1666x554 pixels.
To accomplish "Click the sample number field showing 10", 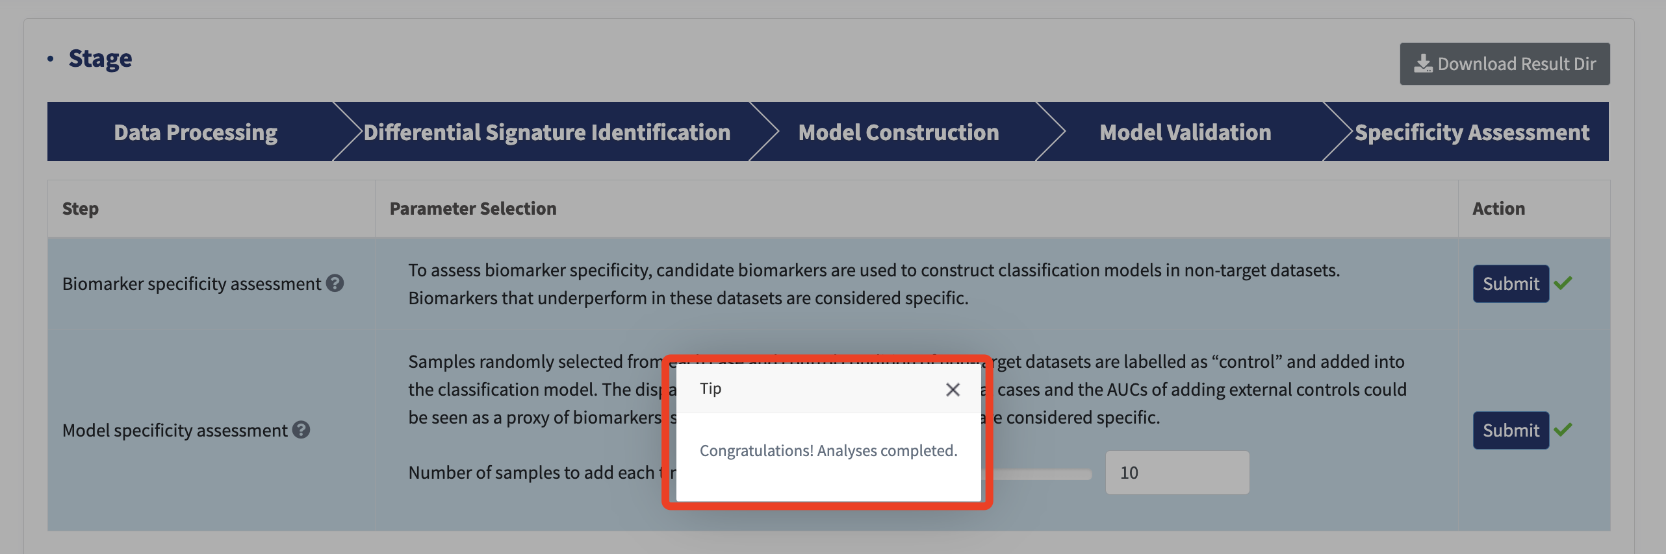I will pyautogui.click(x=1177, y=472).
